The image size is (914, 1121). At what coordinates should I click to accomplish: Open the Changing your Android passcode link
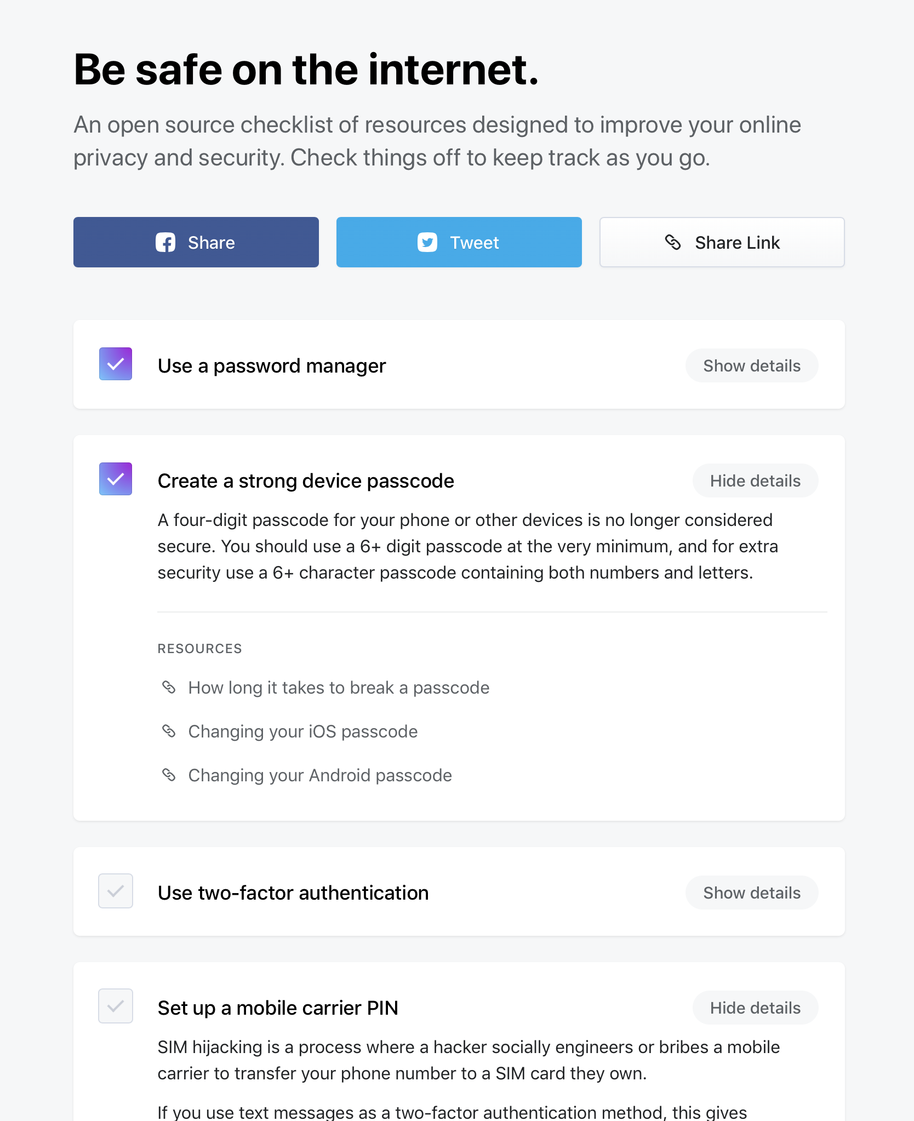pos(319,775)
